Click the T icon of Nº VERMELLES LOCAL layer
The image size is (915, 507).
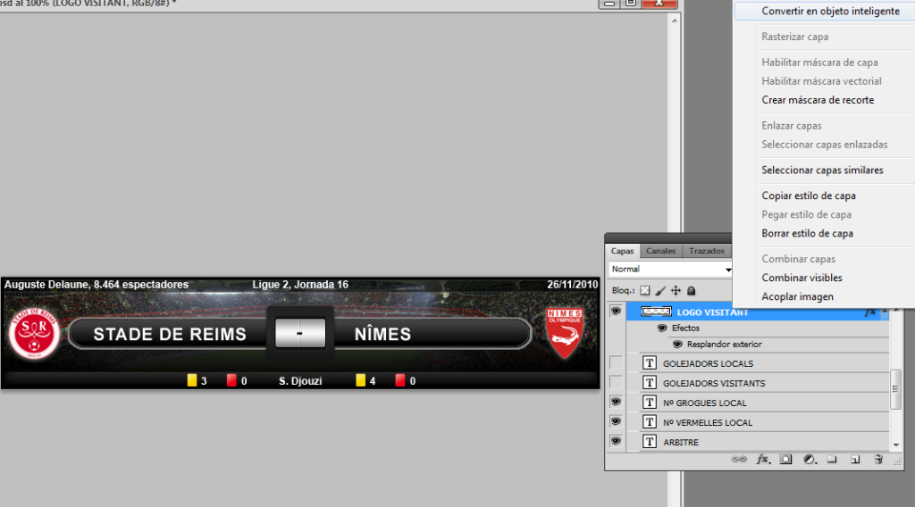pyautogui.click(x=650, y=422)
